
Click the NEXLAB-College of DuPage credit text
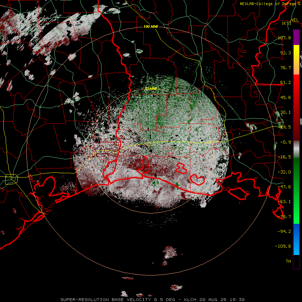coord(270,4)
